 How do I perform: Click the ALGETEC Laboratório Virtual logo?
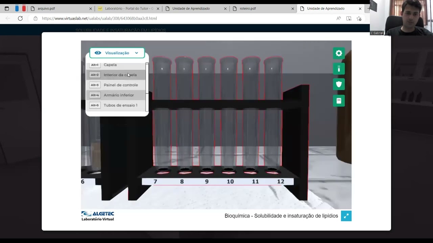tap(98, 216)
